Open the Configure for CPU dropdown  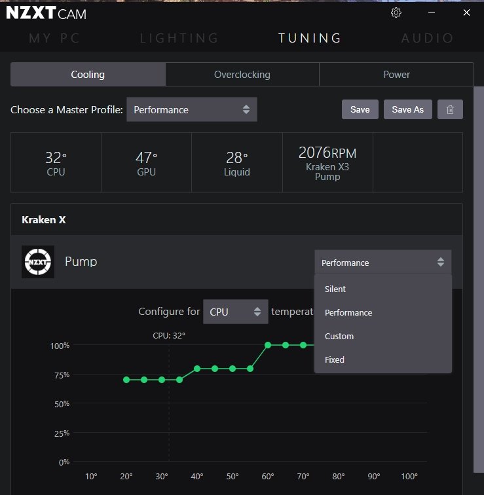(x=236, y=312)
